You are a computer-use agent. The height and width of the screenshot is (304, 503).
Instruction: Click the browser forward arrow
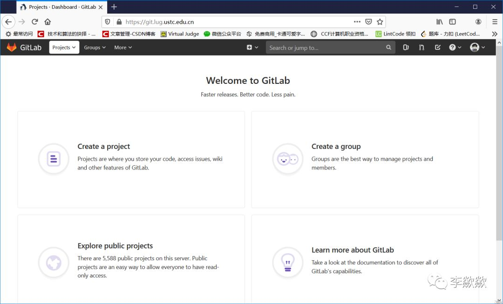coord(22,22)
